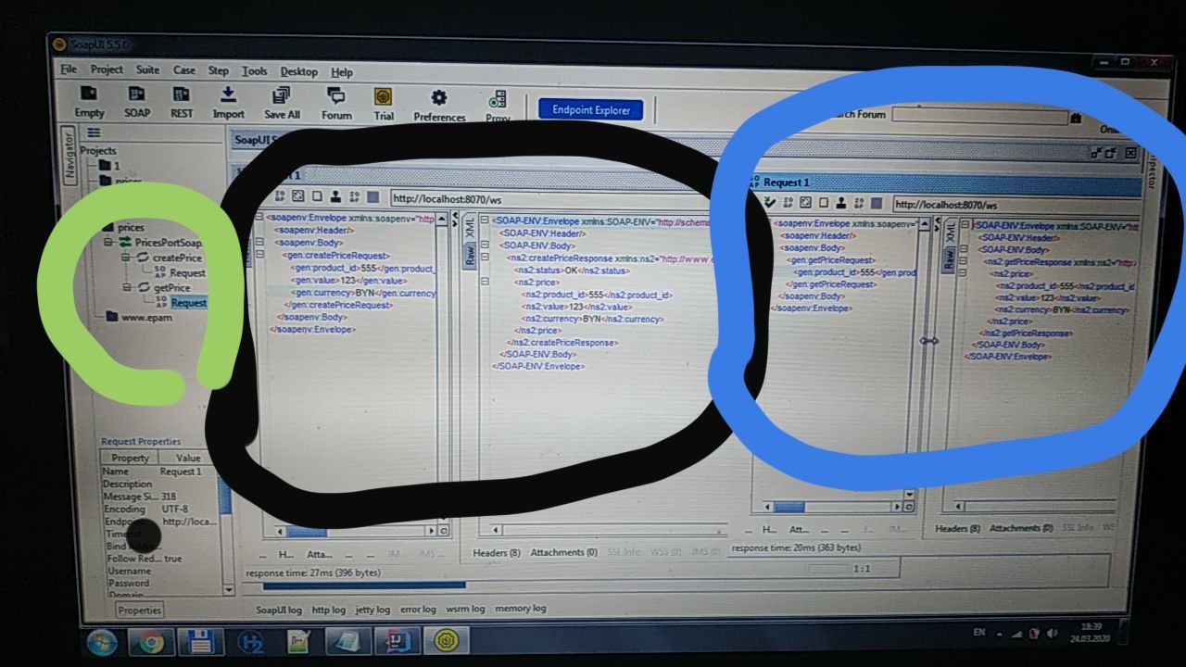This screenshot has width=1186, height=667.
Task: Select the www.epam project folder
Action: click(x=138, y=318)
